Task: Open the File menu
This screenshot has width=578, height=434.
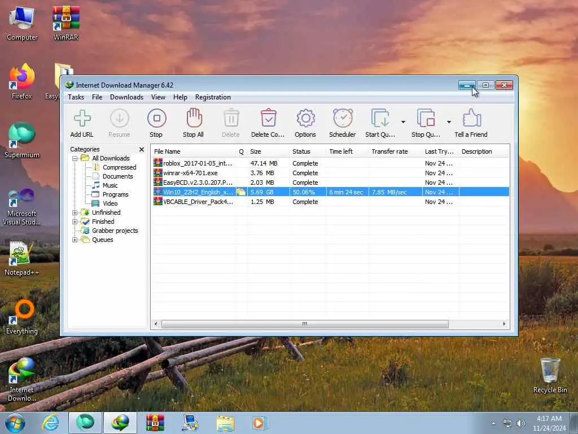Action: click(x=97, y=97)
